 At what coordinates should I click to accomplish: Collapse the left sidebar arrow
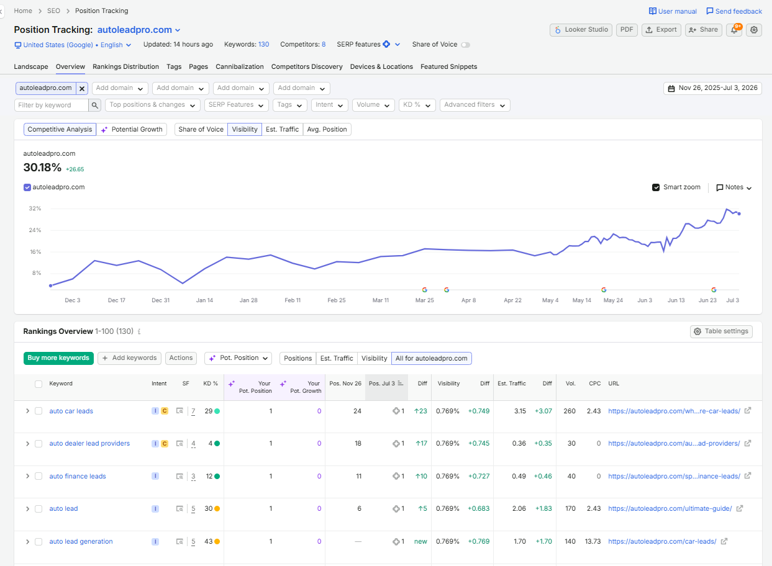click(x=2, y=11)
